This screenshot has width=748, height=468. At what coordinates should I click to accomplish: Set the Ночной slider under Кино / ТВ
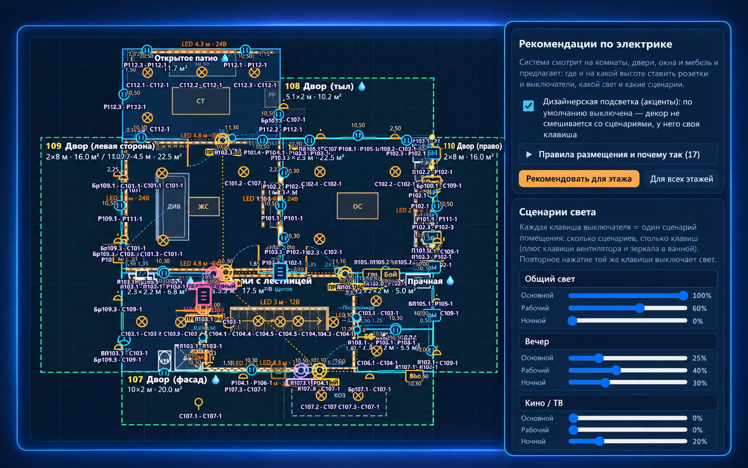628,442
